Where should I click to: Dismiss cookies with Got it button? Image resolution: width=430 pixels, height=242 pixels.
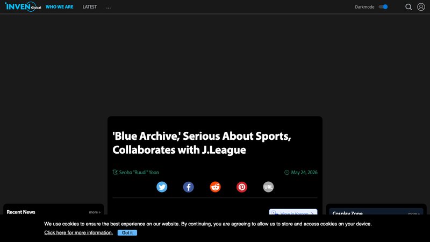(127, 233)
